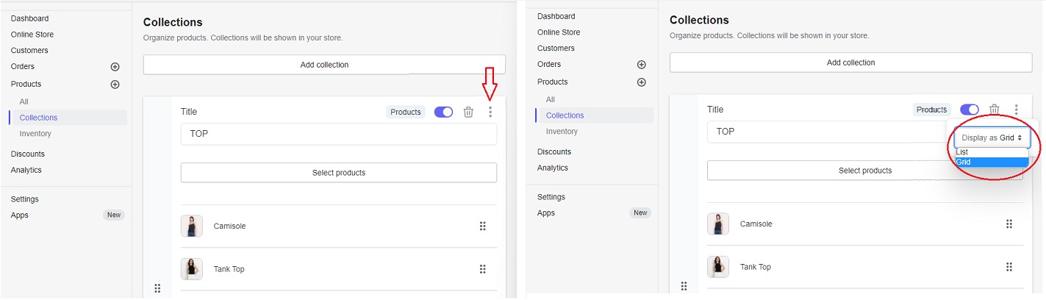Click trash icon in right-side screenshot
1046x300 pixels.
point(995,110)
